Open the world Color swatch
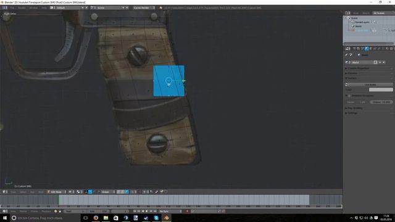 pos(381,89)
